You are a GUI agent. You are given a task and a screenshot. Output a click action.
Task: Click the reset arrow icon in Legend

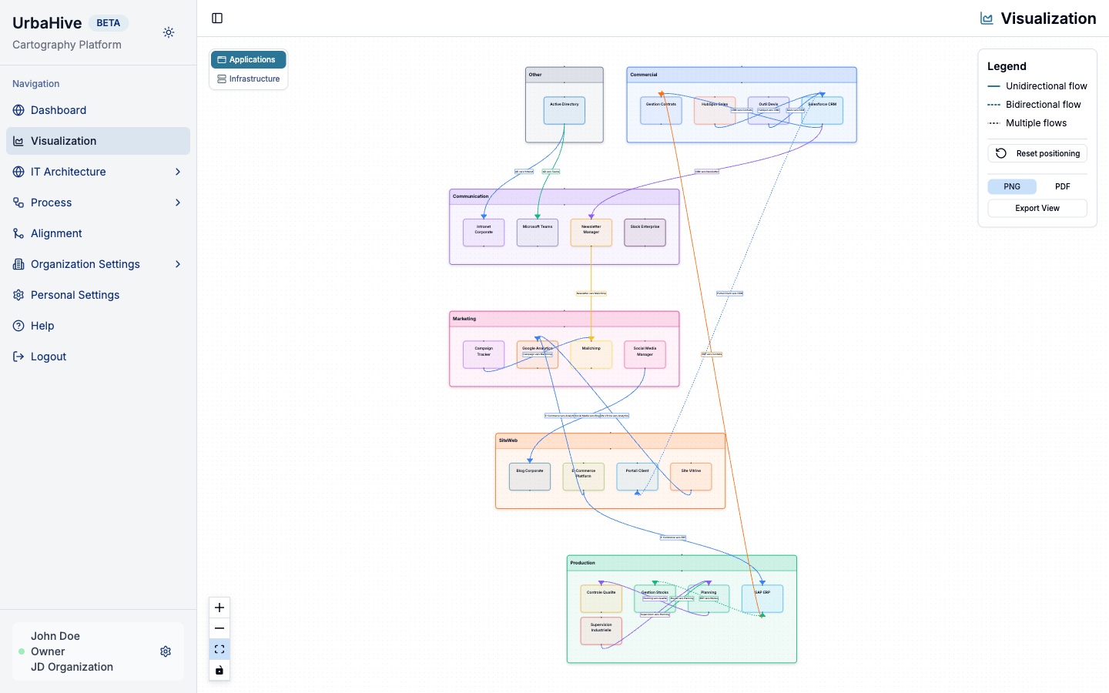tap(1001, 153)
